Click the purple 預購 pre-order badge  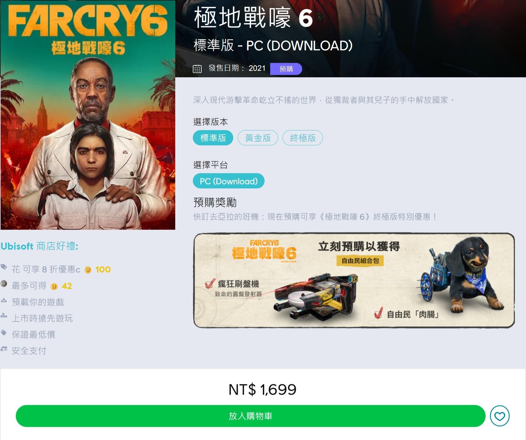click(286, 69)
